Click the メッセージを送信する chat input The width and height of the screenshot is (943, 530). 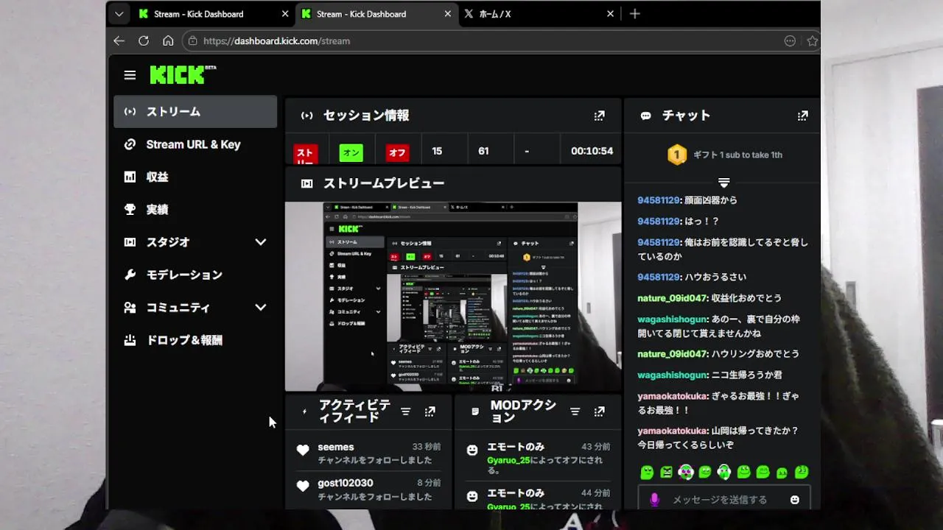pos(724,500)
